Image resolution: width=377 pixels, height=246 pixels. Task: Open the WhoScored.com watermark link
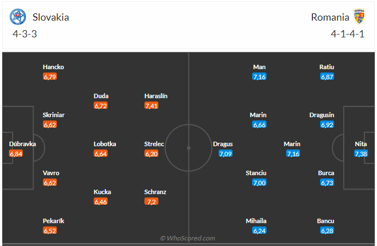(188, 238)
